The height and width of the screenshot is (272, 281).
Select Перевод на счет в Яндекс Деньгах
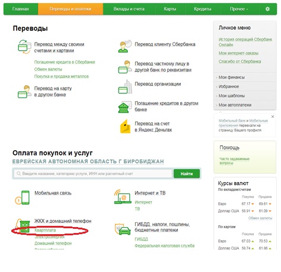(154, 127)
